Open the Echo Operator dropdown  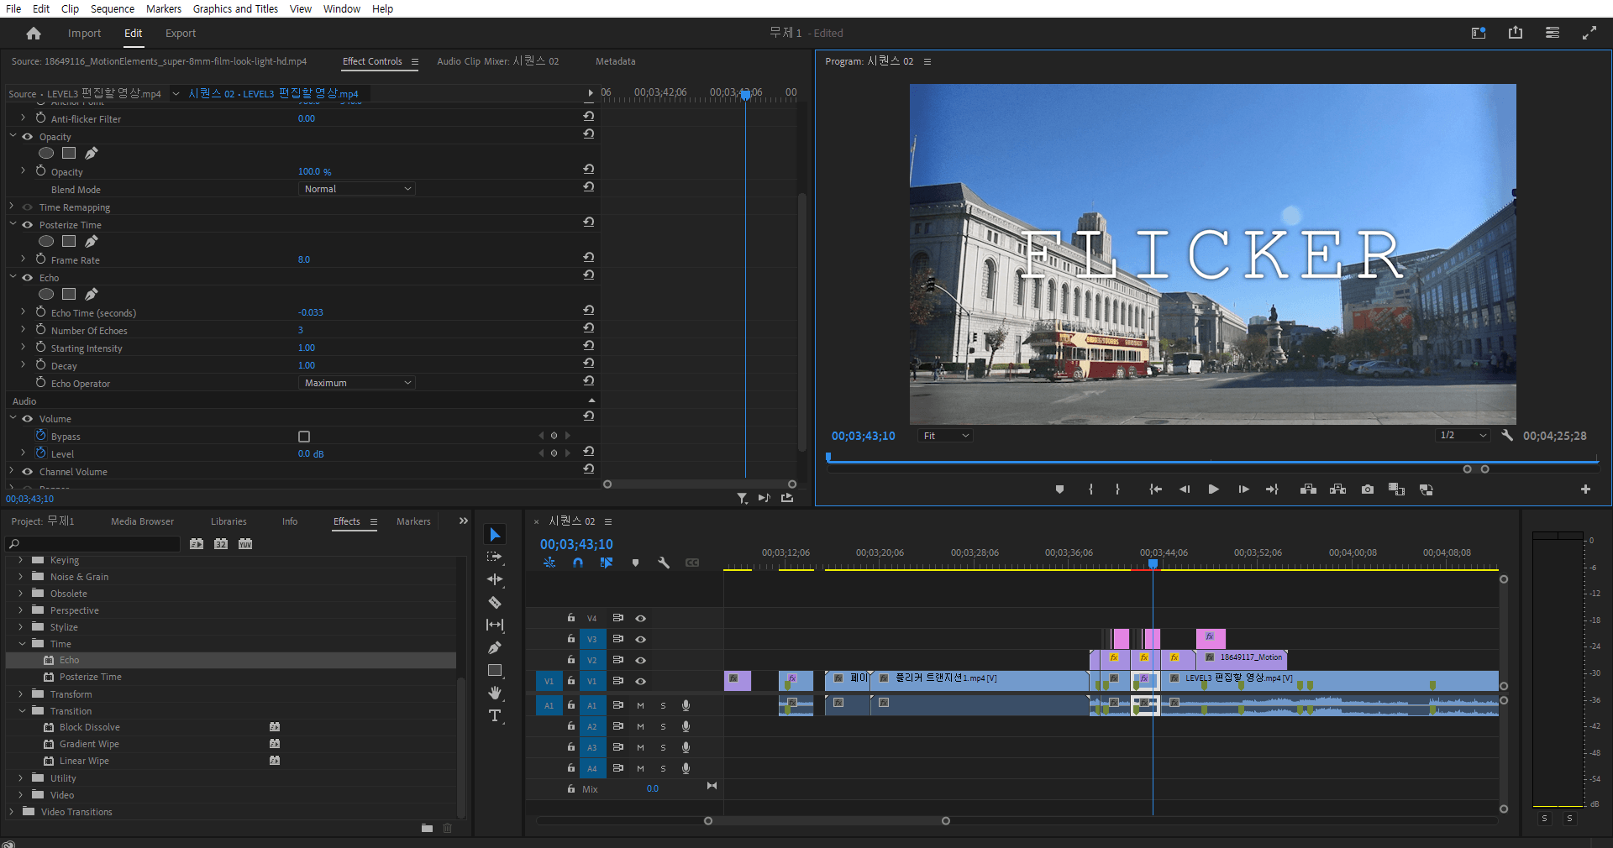pyautogui.click(x=357, y=383)
